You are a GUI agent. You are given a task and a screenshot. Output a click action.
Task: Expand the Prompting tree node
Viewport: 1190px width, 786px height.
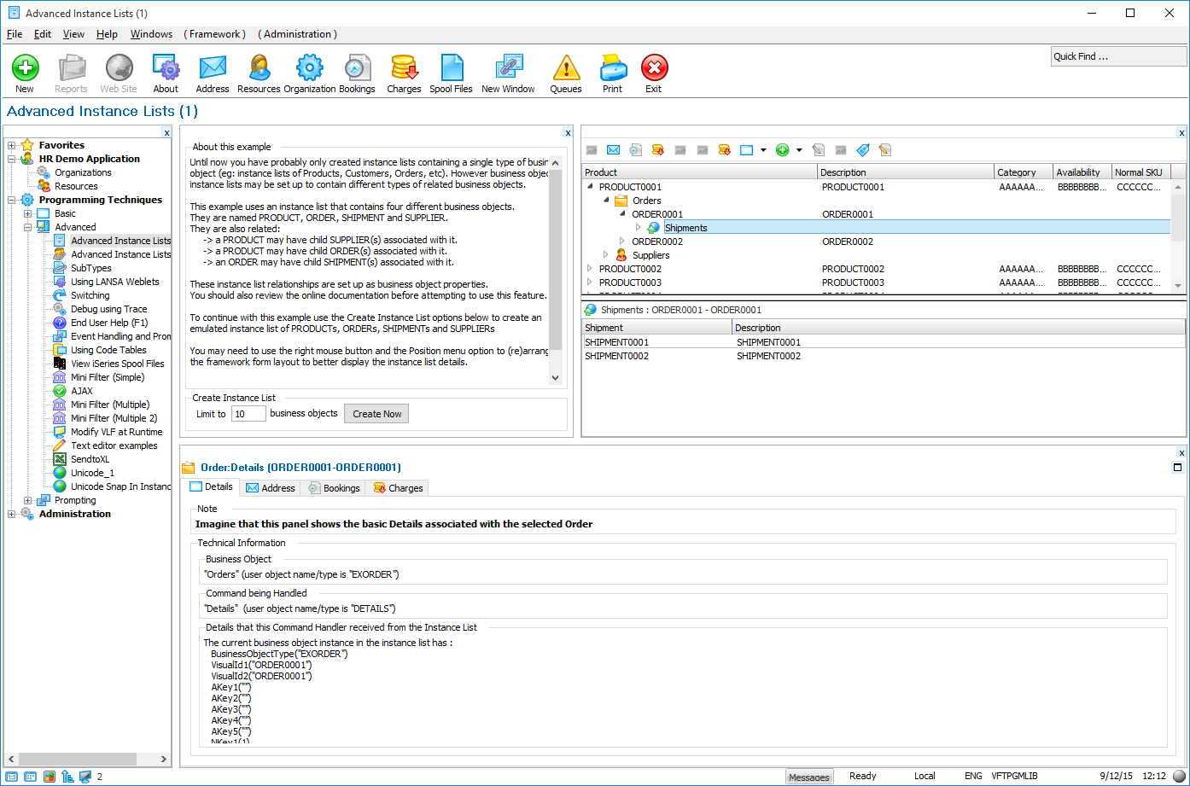point(28,500)
